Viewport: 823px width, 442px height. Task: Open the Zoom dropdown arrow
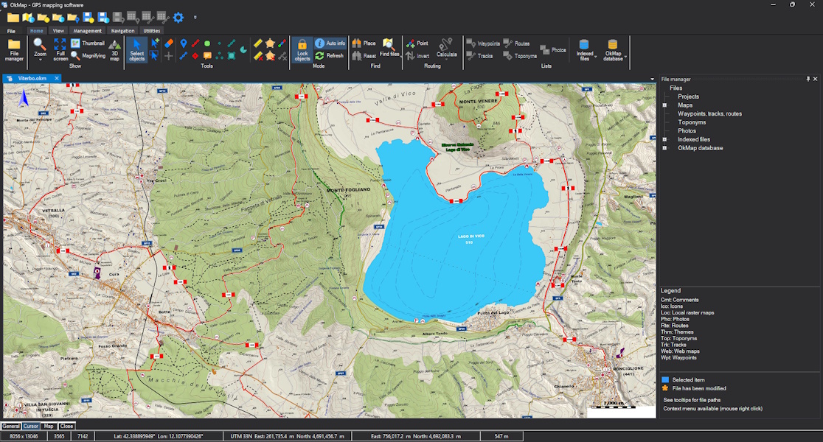(40, 60)
